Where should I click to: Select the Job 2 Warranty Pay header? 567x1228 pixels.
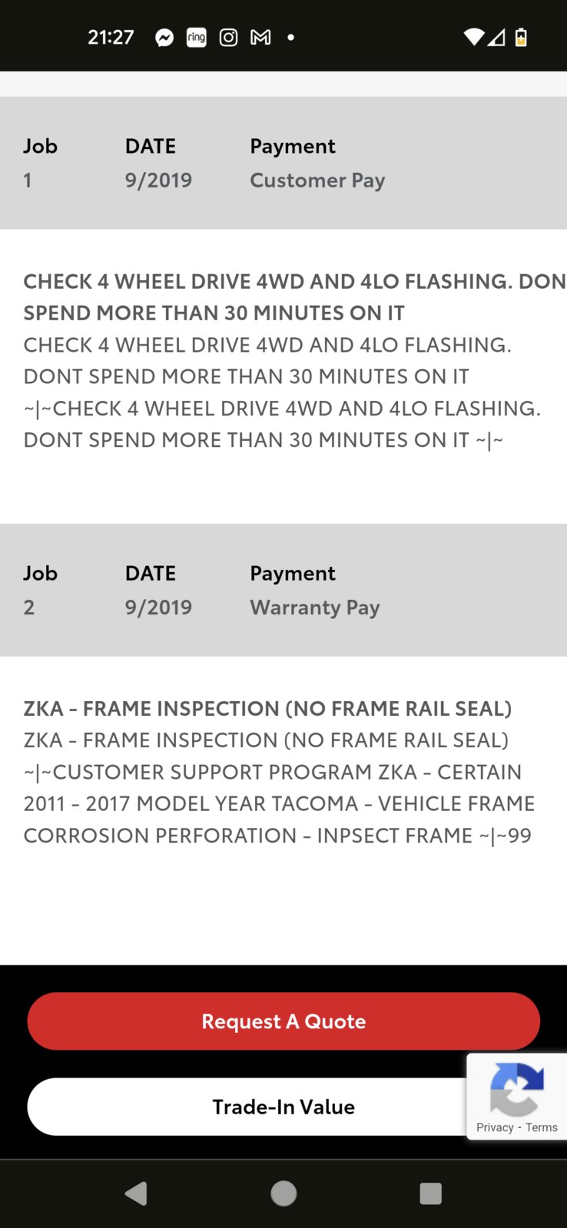[x=283, y=590]
